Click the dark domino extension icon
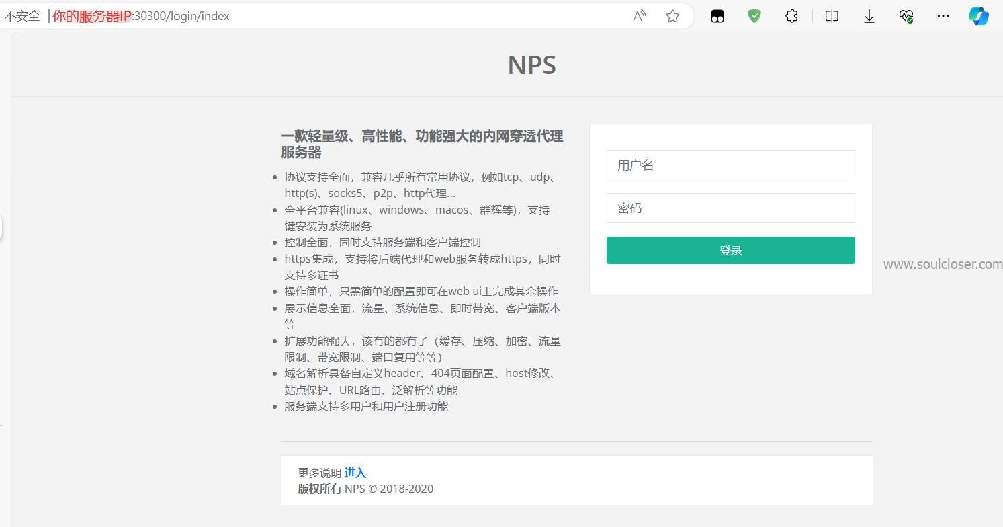1003x527 pixels. pos(717,15)
